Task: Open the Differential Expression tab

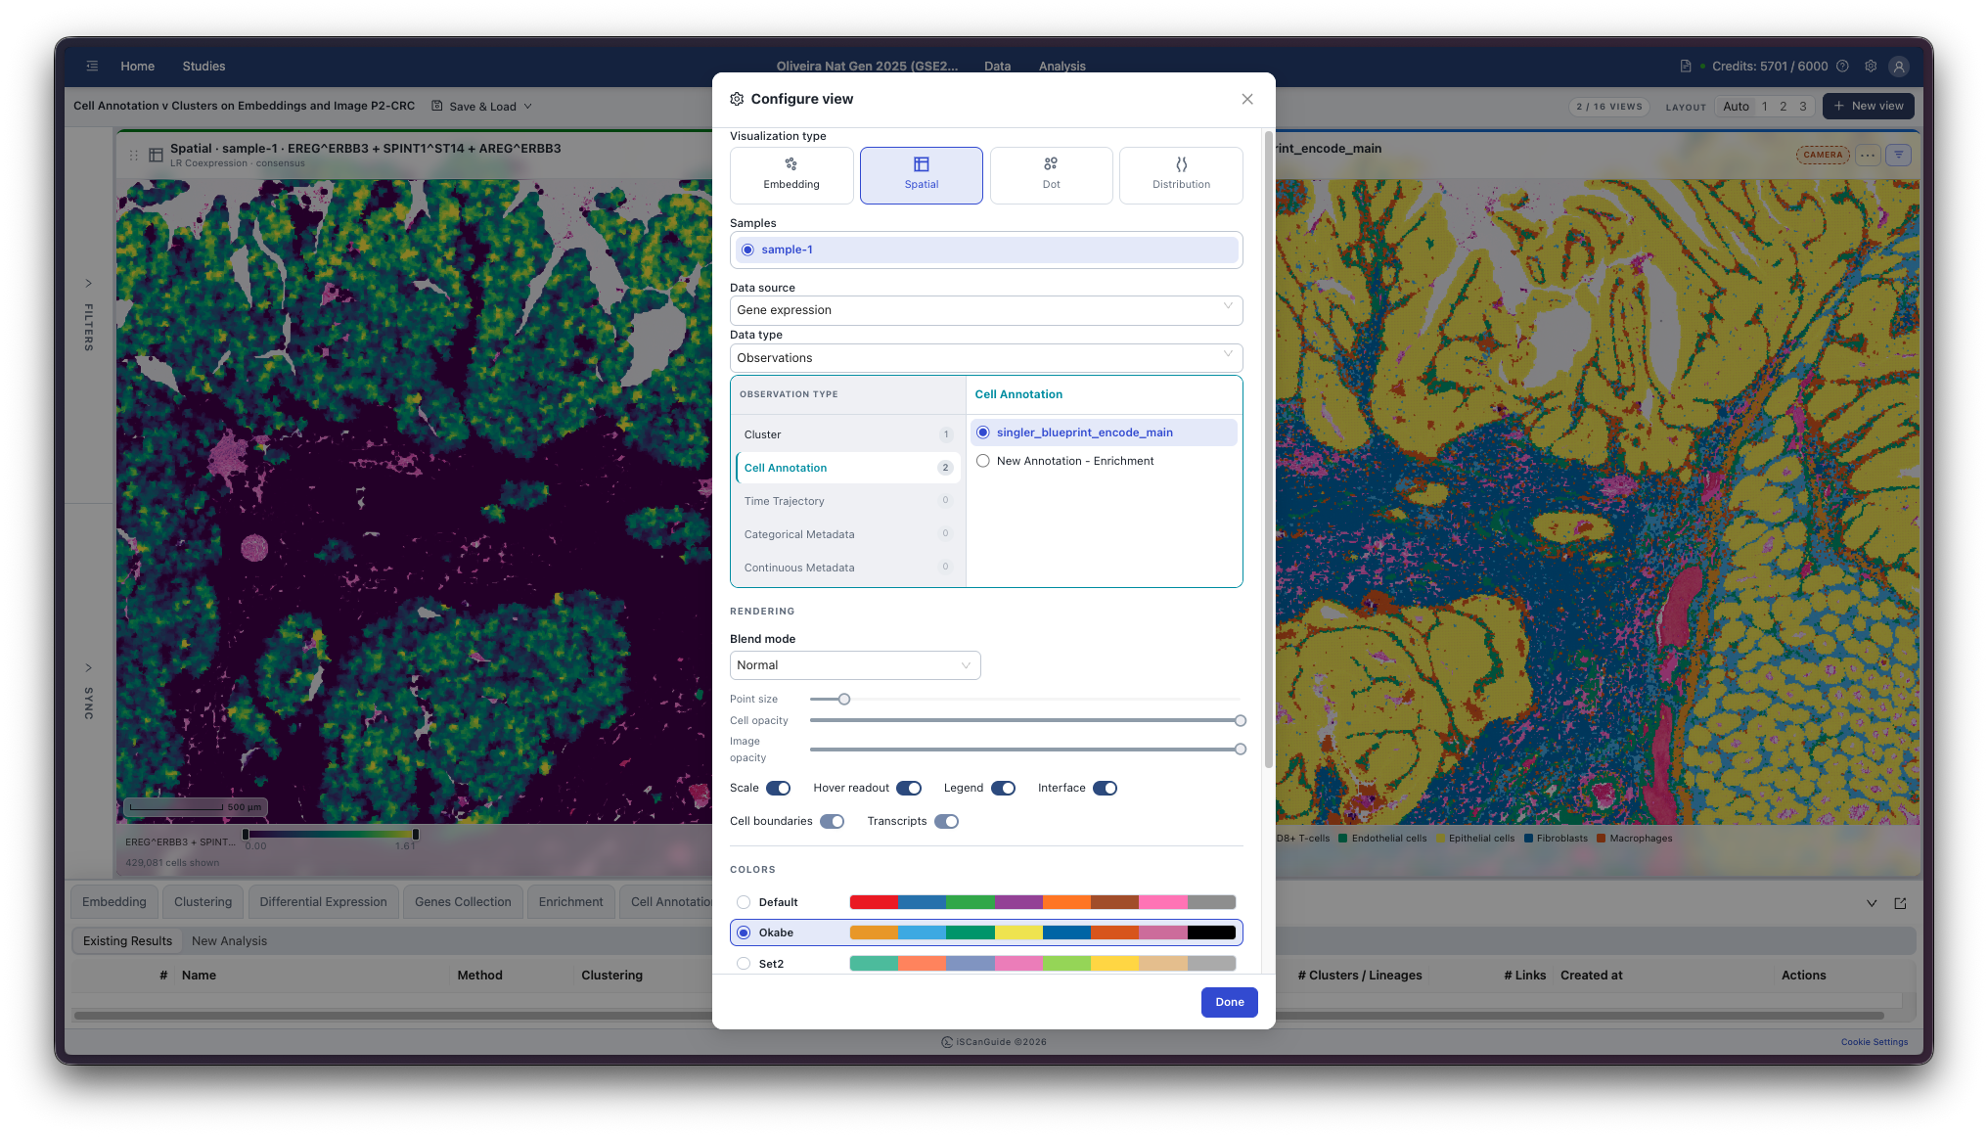Action: tap(323, 902)
